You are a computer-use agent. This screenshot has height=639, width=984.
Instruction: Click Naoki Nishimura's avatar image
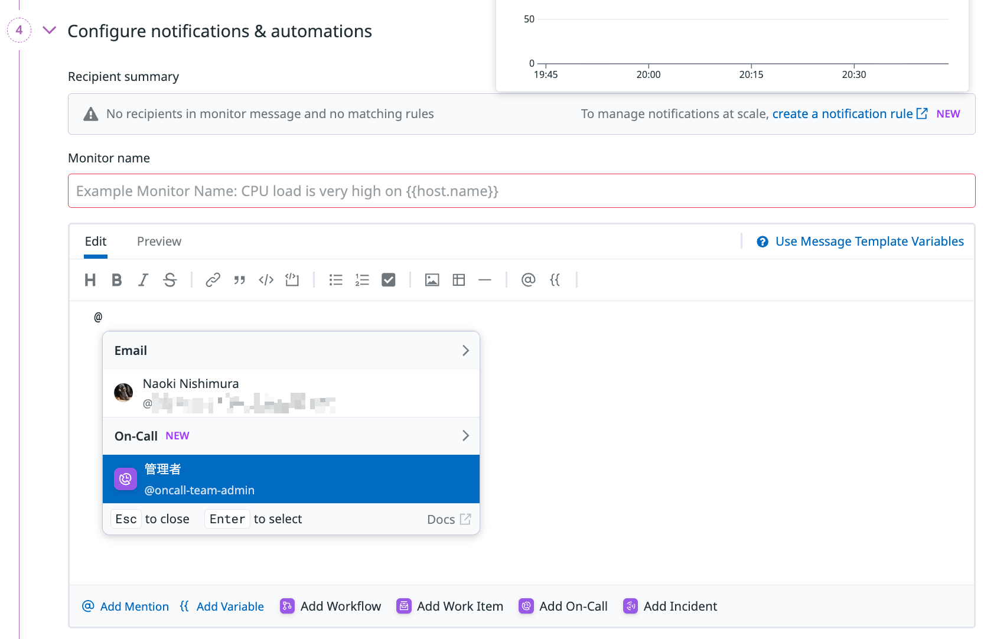pyautogui.click(x=123, y=393)
